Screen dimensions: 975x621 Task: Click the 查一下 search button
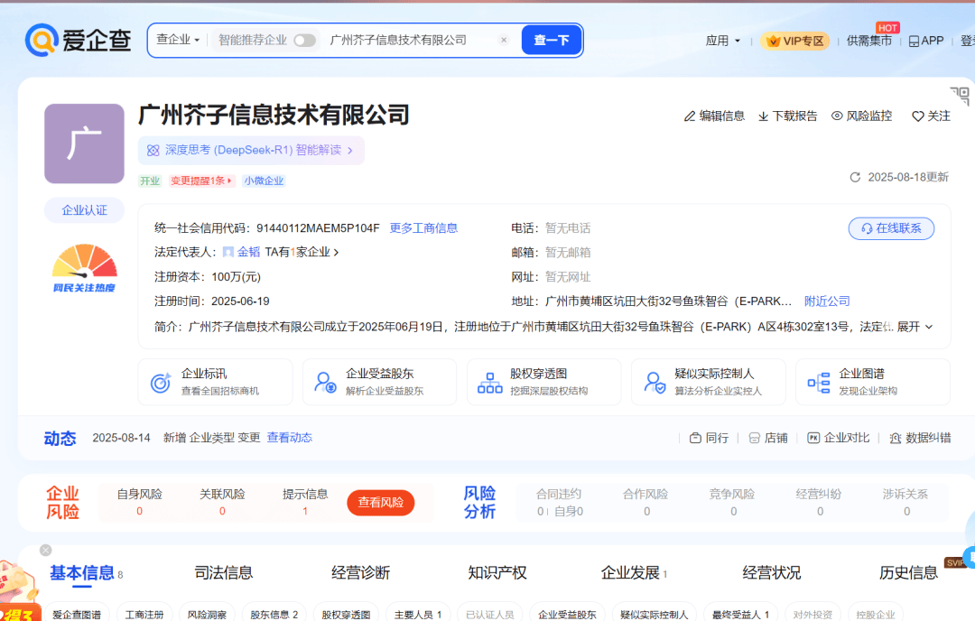click(551, 40)
